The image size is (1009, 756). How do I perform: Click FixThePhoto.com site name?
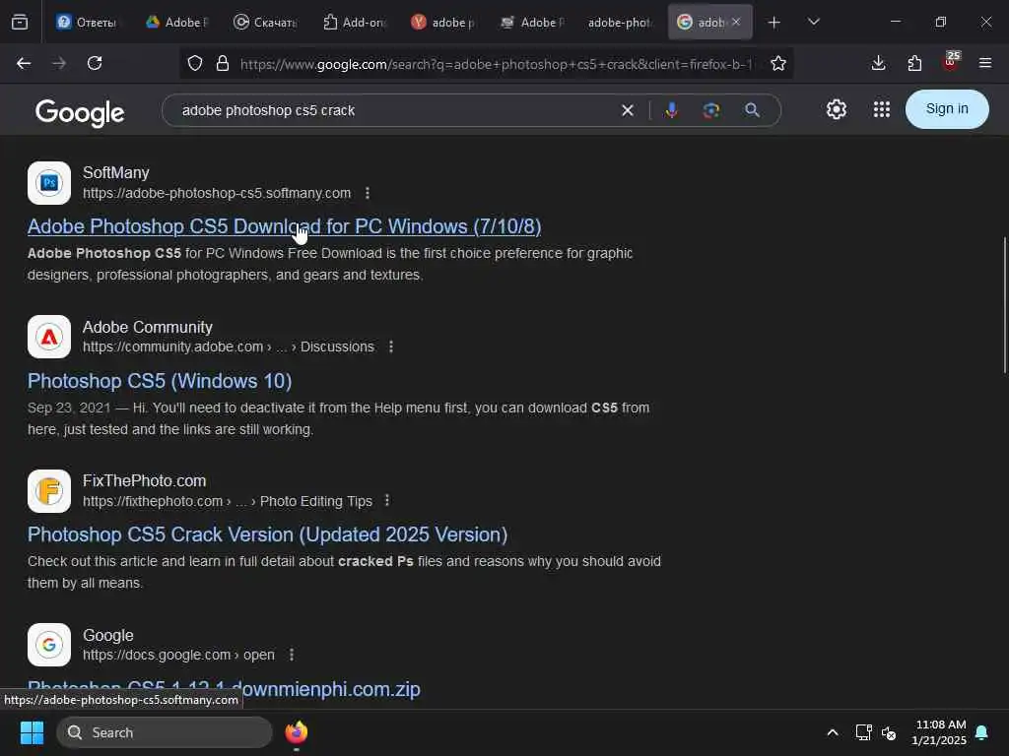(x=144, y=480)
